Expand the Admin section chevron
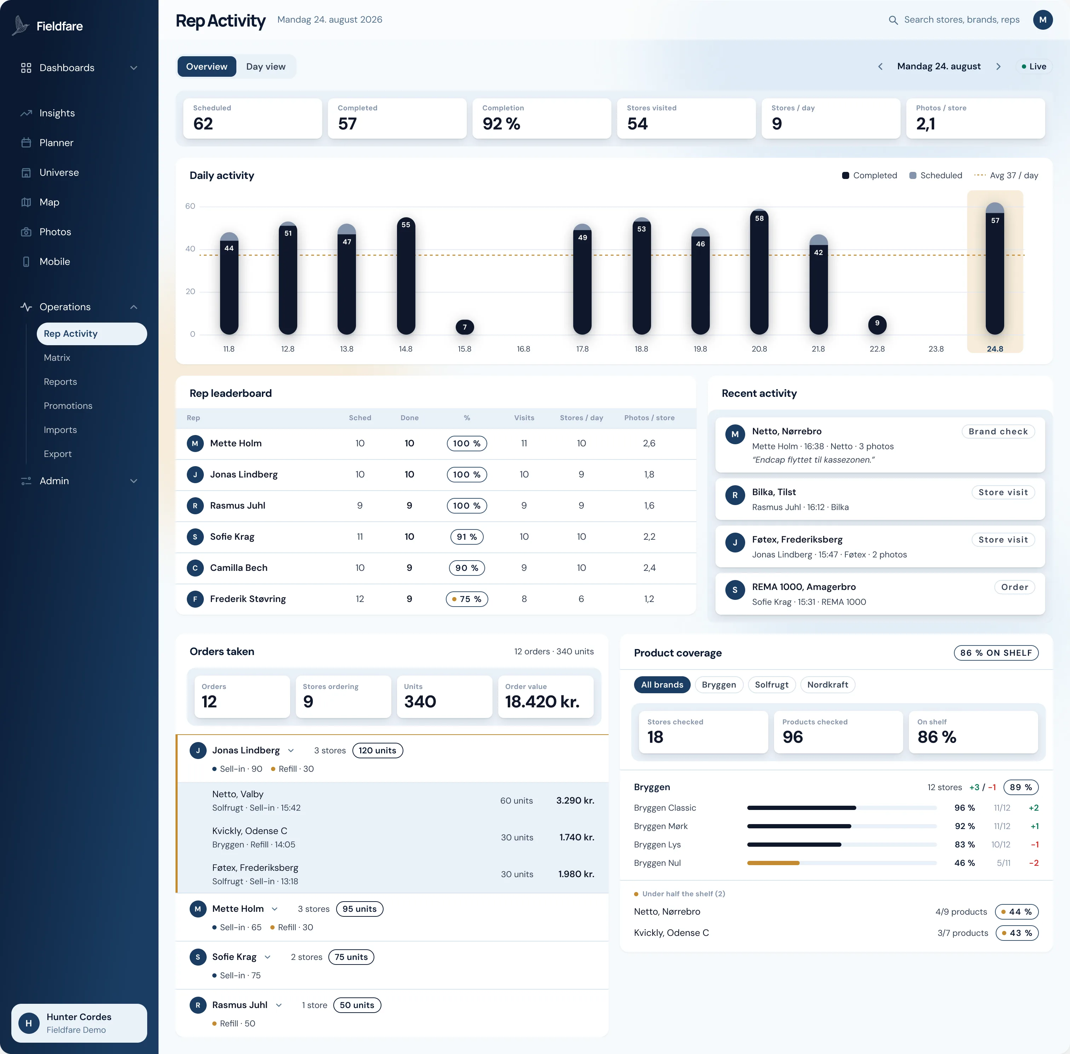1070x1054 pixels. (133, 481)
